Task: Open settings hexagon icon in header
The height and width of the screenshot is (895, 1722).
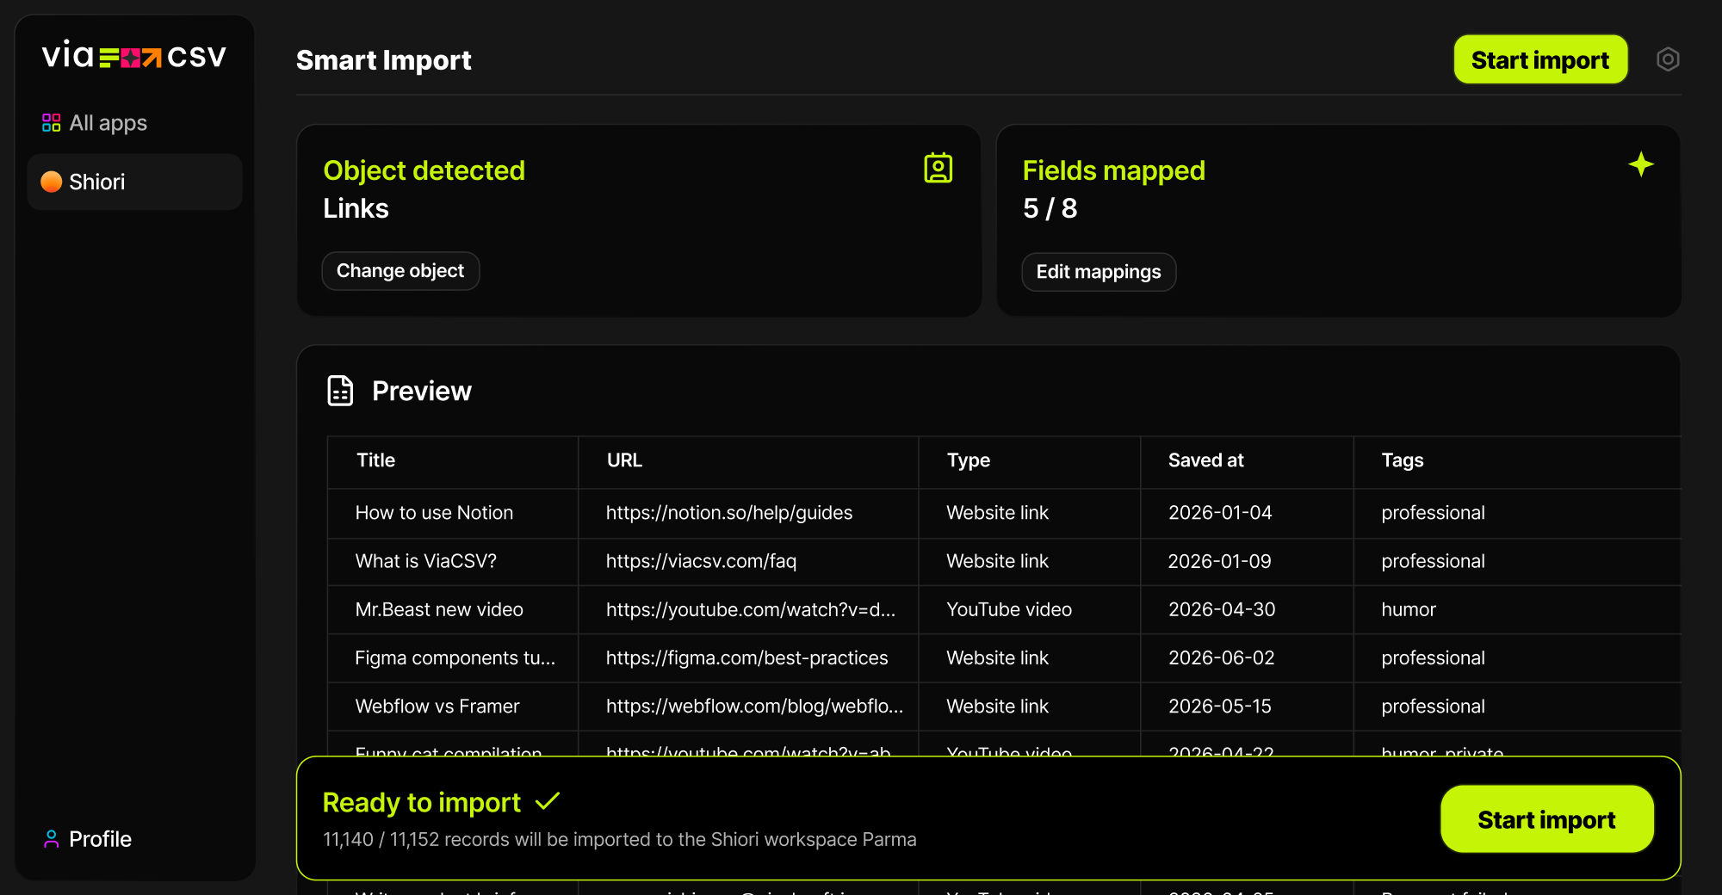Action: coord(1668,59)
